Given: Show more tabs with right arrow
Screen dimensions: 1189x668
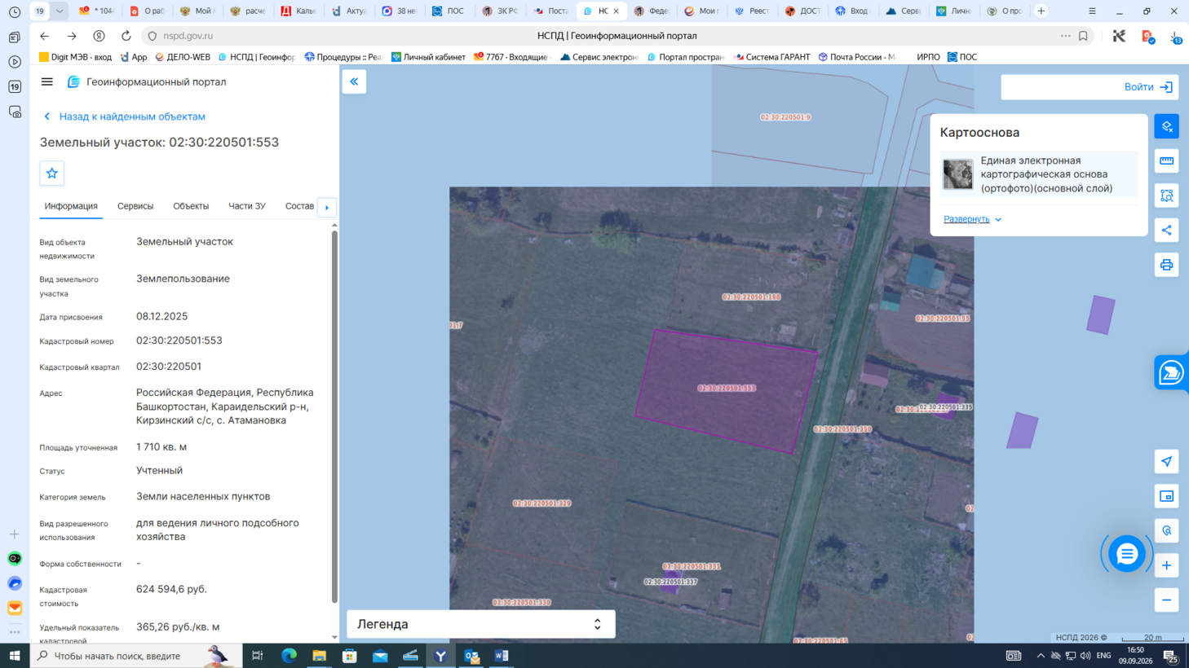Looking at the screenshot, I should 327,207.
